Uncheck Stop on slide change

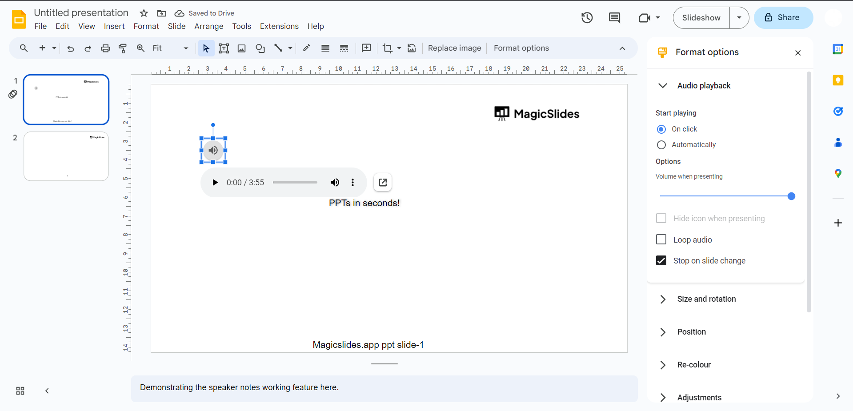(x=661, y=261)
